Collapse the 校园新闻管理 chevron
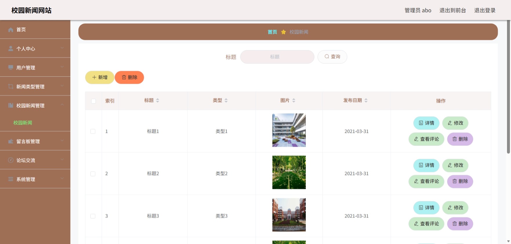 click(62, 105)
